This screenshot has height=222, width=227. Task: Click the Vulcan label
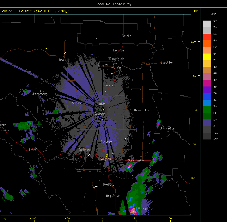(143, 209)
